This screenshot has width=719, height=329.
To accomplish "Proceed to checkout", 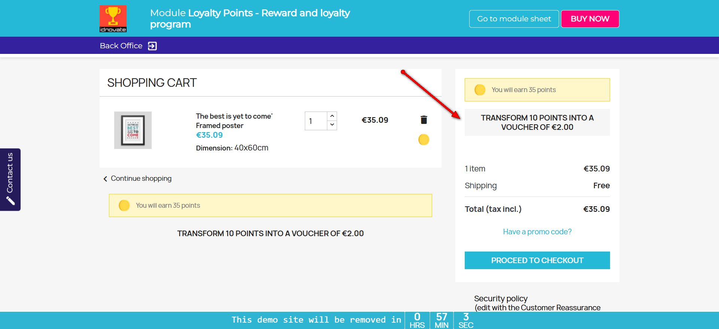I will coord(537,260).
